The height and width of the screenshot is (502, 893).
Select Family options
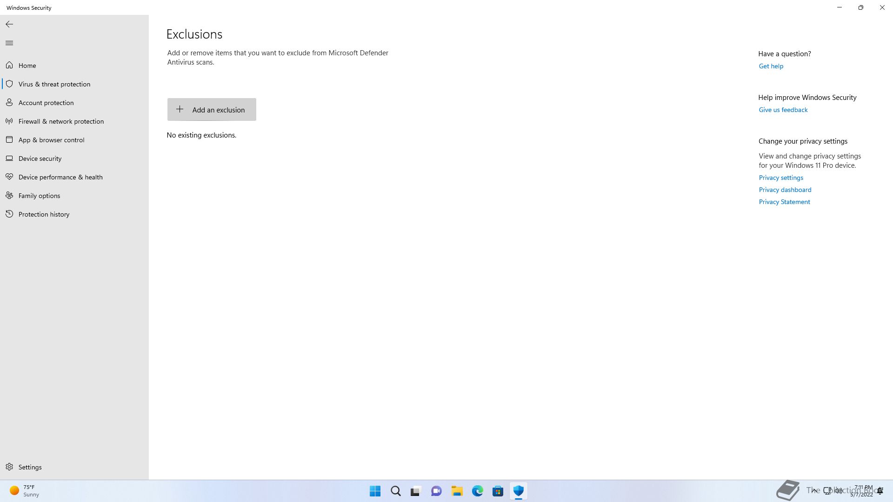click(x=74, y=196)
